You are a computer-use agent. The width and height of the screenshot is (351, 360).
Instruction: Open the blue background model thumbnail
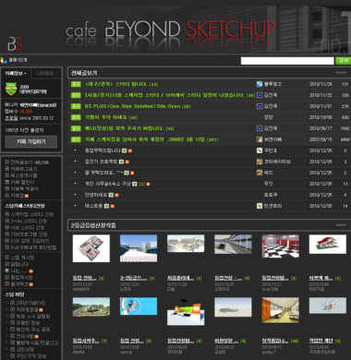point(139,306)
